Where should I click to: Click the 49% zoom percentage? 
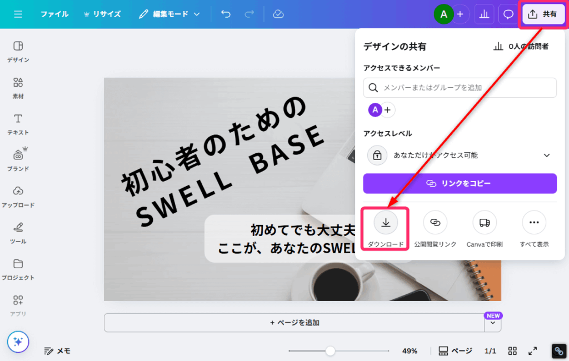pyautogui.click(x=410, y=351)
